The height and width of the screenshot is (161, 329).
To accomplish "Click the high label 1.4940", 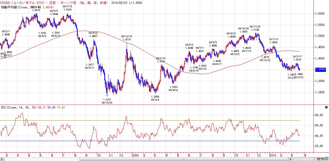I will (x=6, y=34).
